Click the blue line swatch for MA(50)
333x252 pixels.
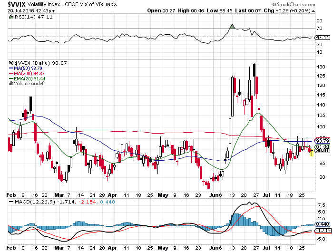(x=11, y=68)
